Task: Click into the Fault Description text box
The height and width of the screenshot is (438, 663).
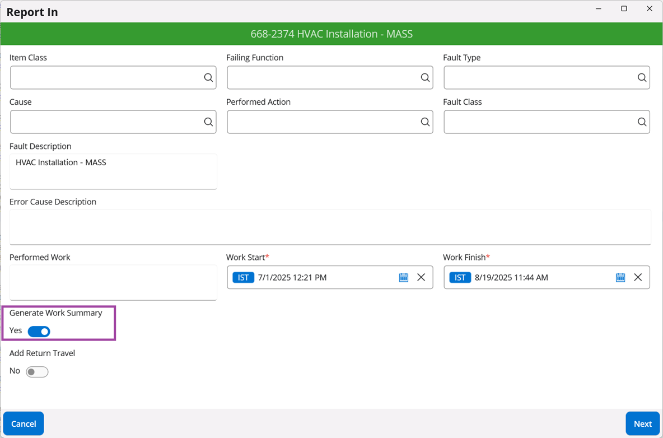Action: [113, 171]
